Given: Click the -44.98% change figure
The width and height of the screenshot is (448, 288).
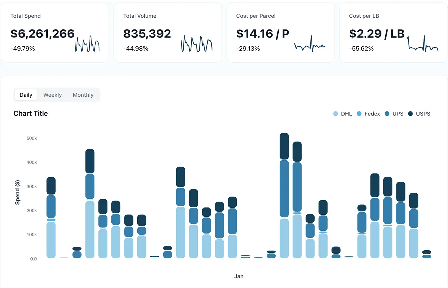Looking at the screenshot, I should [136, 49].
